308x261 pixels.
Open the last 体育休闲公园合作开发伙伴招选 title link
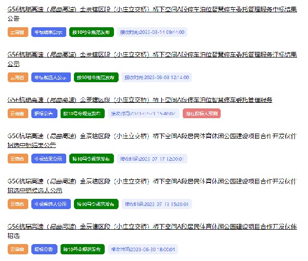click(x=152, y=227)
